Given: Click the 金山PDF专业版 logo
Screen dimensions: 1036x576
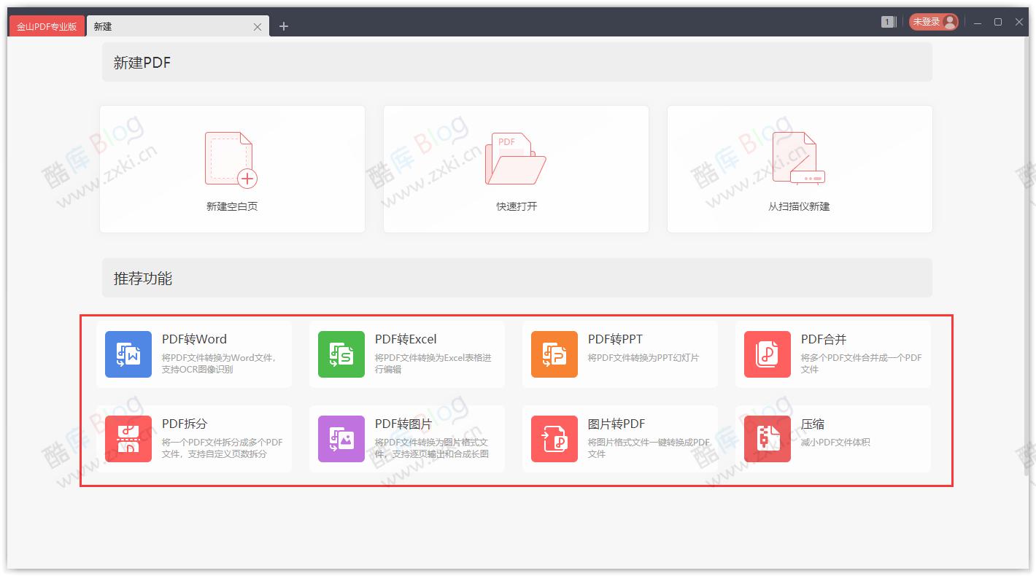Looking at the screenshot, I should [46, 24].
